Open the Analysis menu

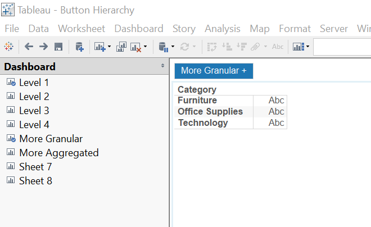pyautogui.click(x=222, y=29)
